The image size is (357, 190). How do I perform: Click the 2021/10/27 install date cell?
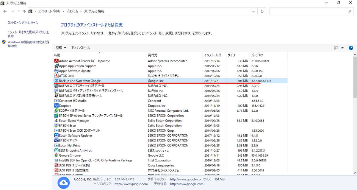point(212,150)
